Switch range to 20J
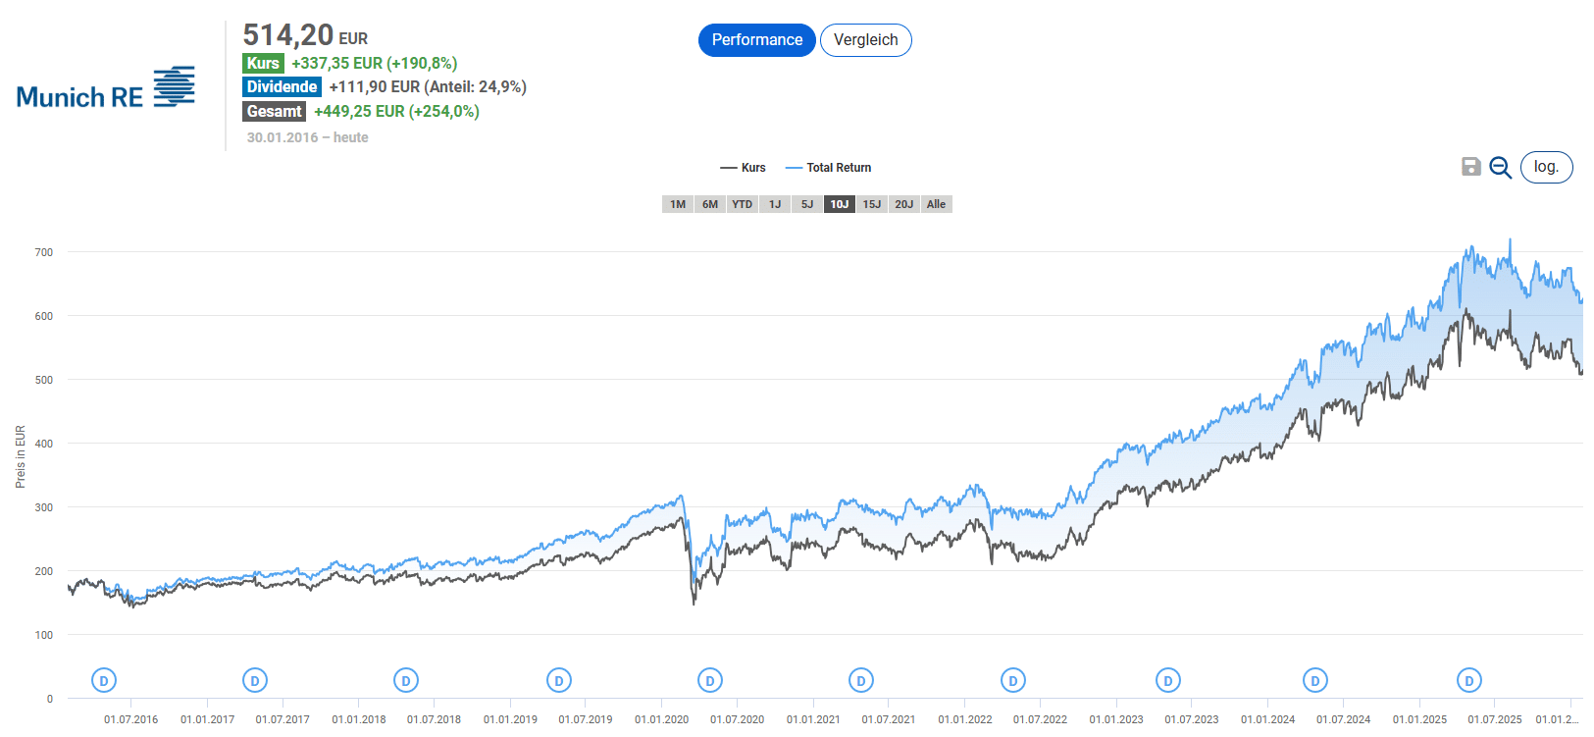The height and width of the screenshot is (737, 1594). click(903, 204)
